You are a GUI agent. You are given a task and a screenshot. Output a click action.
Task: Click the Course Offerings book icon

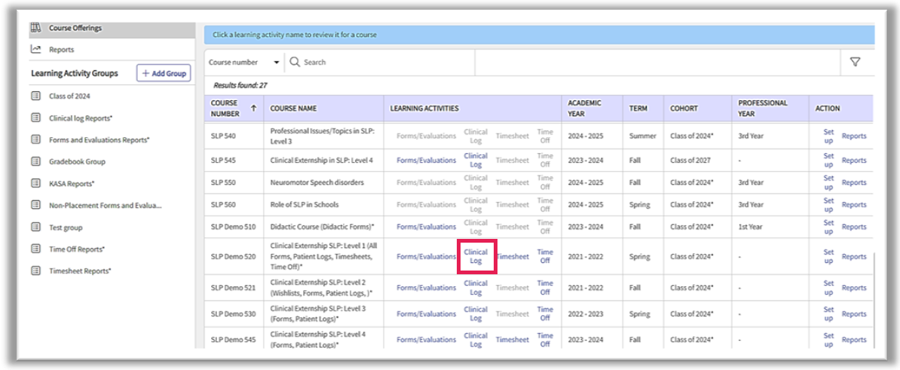click(35, 29)
